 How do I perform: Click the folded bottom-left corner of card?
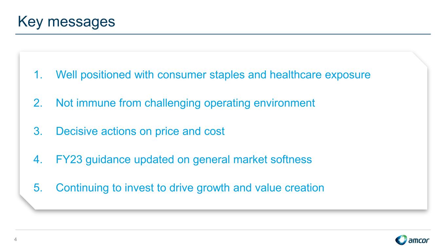coord(27,202)
